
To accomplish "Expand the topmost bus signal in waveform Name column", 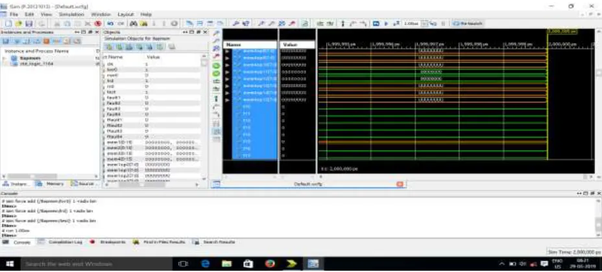I will [x=227, y=51].
